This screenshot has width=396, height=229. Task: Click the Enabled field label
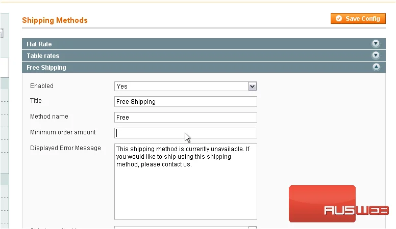coord(42,86)
